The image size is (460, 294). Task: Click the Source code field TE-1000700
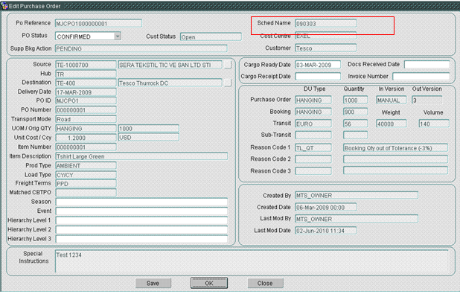86,65
